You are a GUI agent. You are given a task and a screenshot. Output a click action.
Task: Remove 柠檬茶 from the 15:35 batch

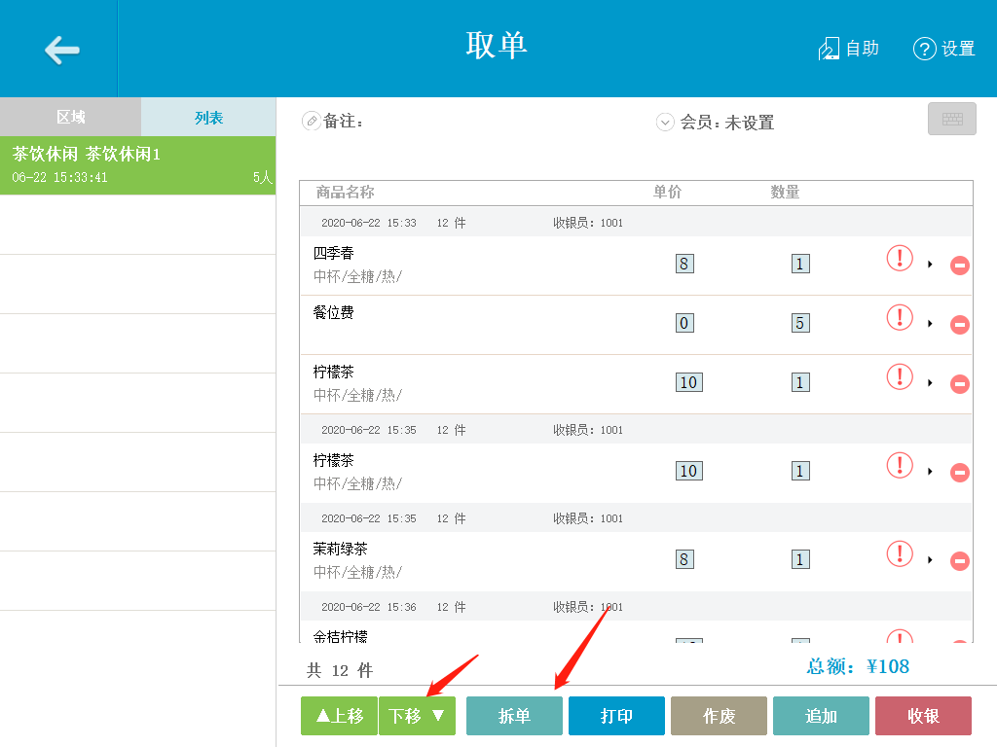coord(959,472)
